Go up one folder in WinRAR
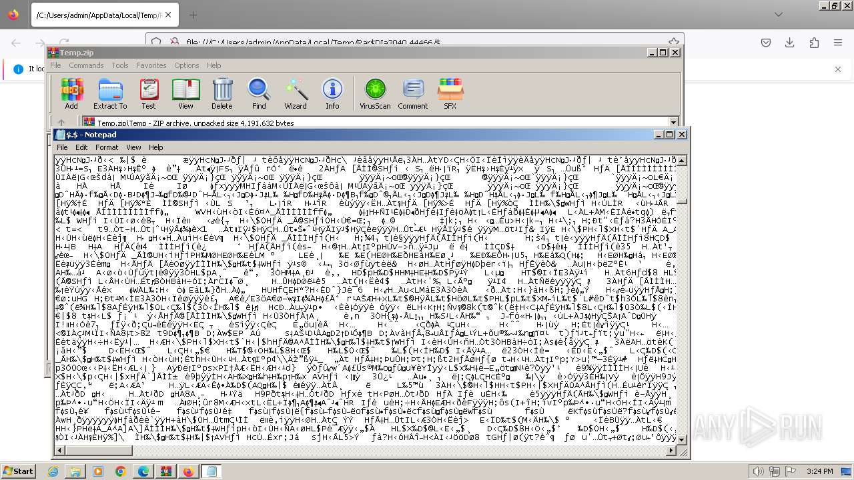This screenshot has height=480, width=854. [x=61, y=123]
